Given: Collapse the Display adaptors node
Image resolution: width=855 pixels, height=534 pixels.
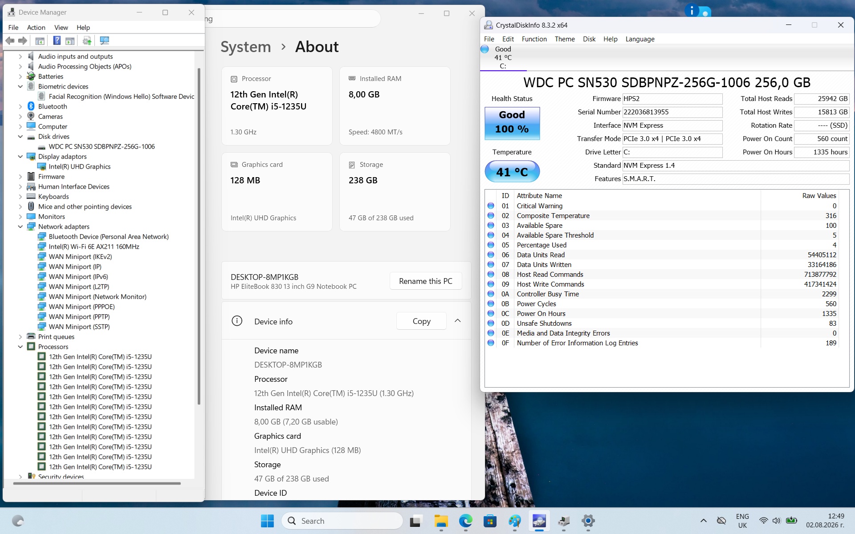Looking at the screenshot, I should (20, 157).
